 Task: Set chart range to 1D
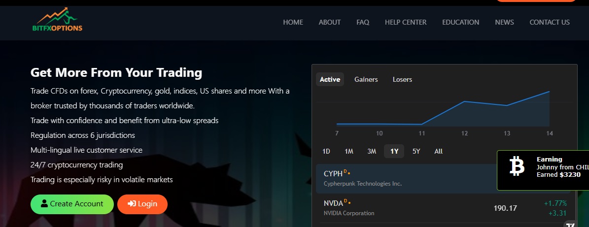(x=326, y=151)
